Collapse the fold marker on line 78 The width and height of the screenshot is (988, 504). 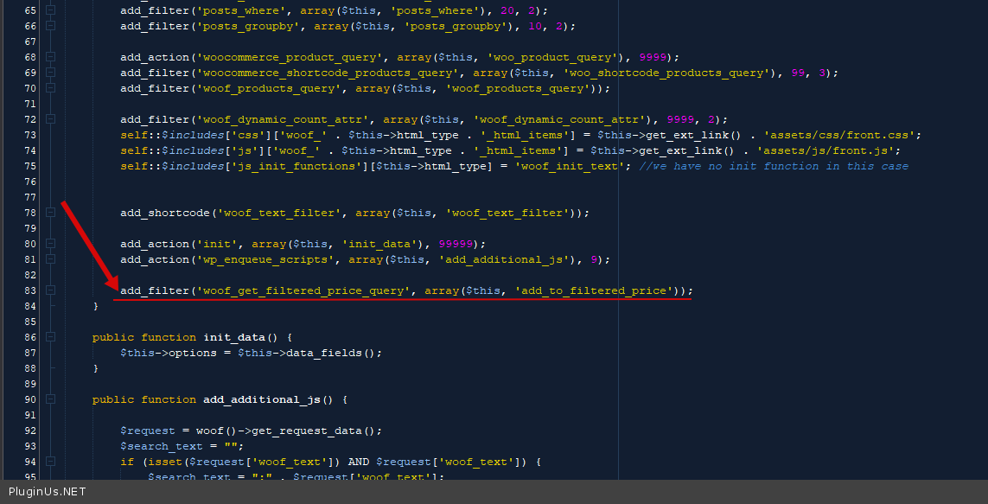(x=50, y=213)
